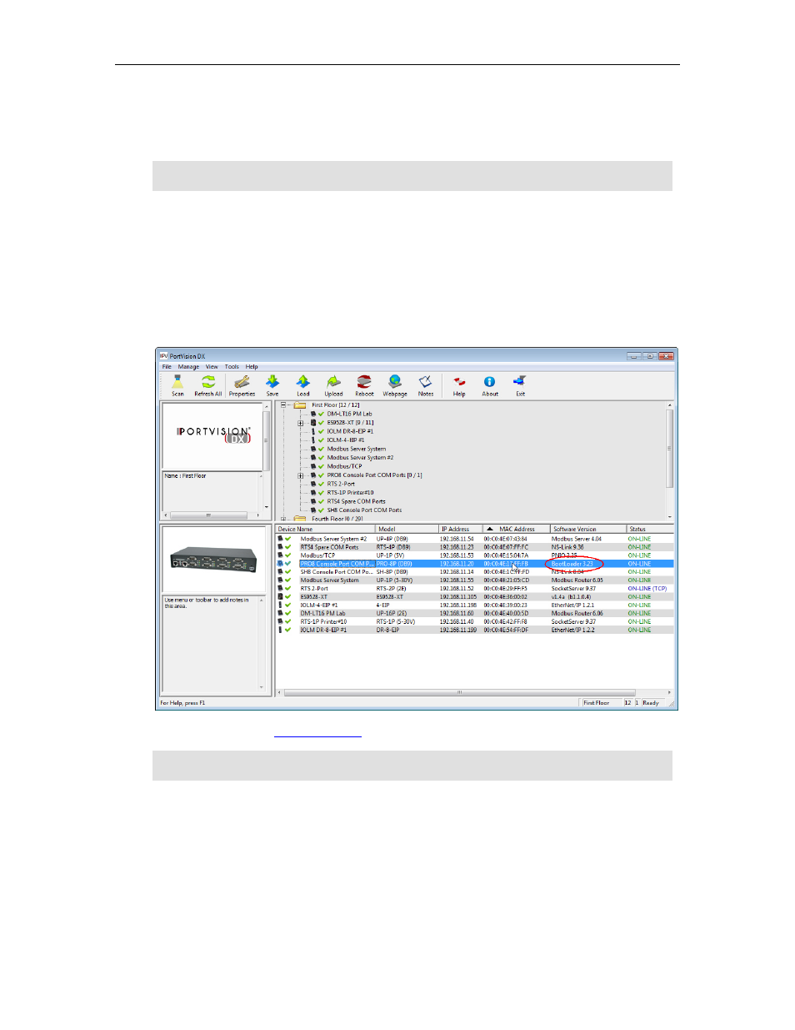Expand the Fourth Floor tree folder
The image size is (795, 1030).
click(x=283, y=519)
